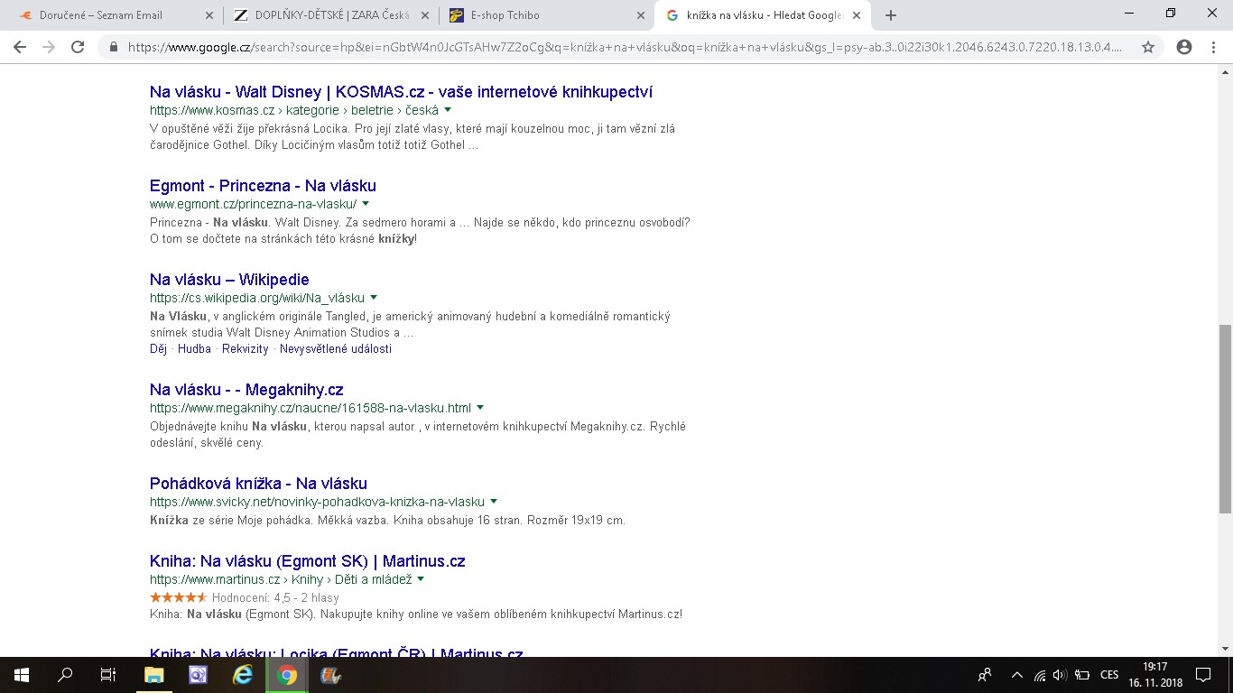
Task: Open the Egmont Princezna Na vlásku result
Action: 263,185
